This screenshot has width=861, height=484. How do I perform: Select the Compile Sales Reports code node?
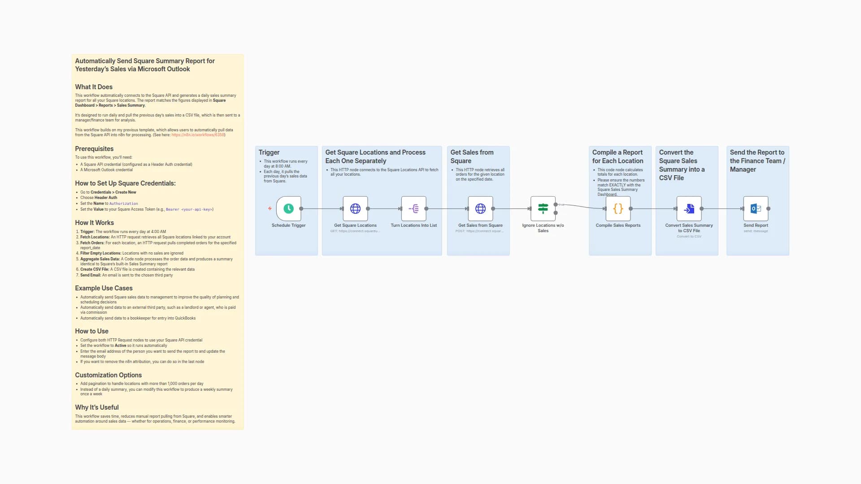click(619, 208)
